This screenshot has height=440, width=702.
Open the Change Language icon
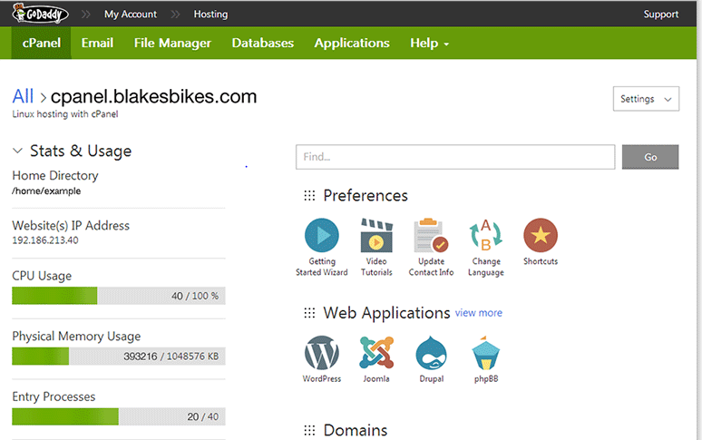point(486,236)
